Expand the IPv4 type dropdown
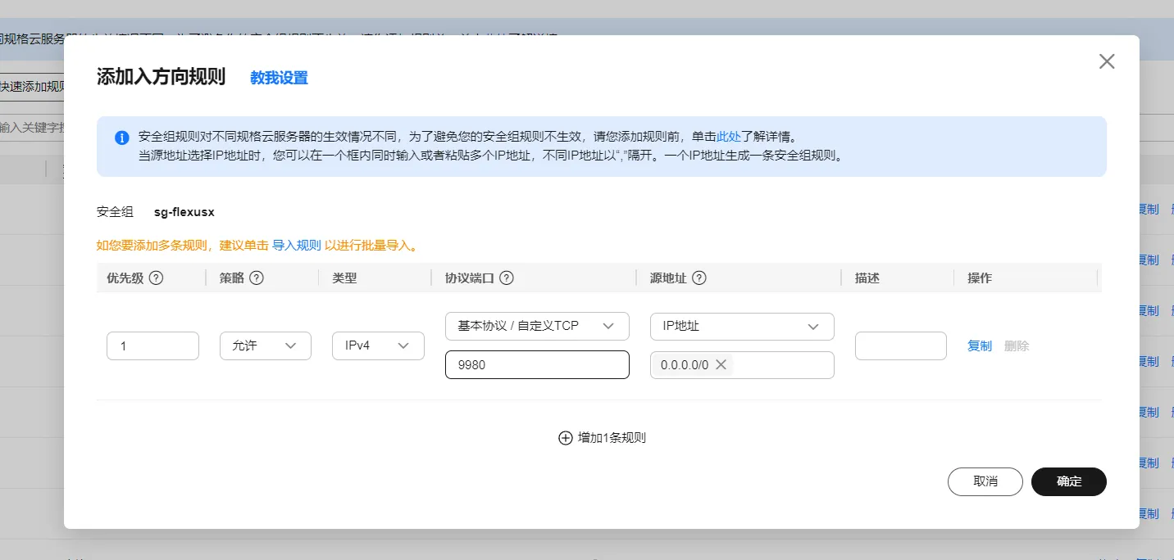The image size is (1174, 560). pos(378,345)
